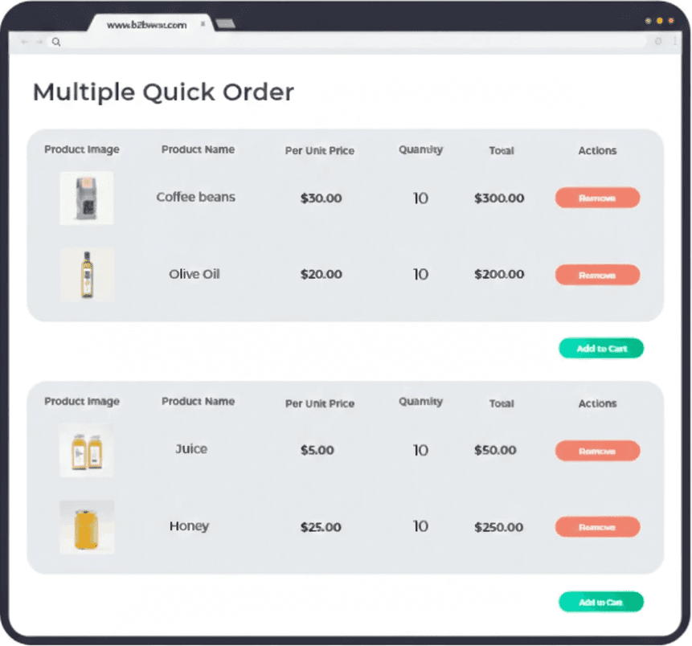Image resolution: width=692 pixels, height=646 pixels.
Task: Add first order table to cart
Action: point(601,348)
